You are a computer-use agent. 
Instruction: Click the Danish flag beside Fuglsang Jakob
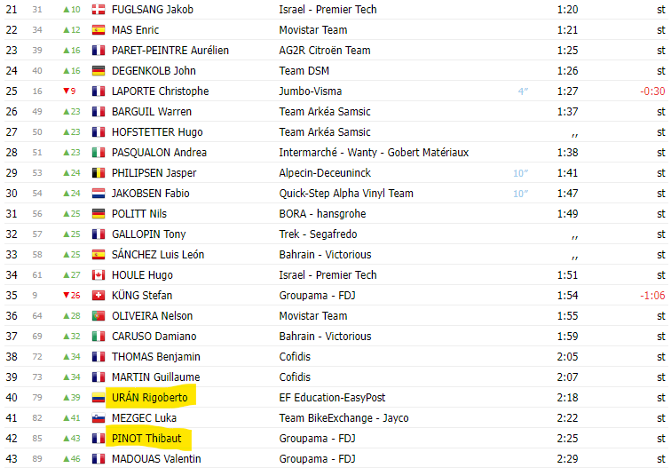pyautogui.click(x=99, y=10)
